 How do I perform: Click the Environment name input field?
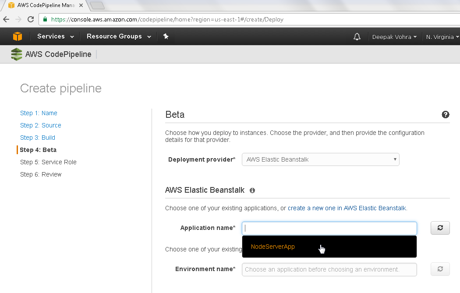329,269
